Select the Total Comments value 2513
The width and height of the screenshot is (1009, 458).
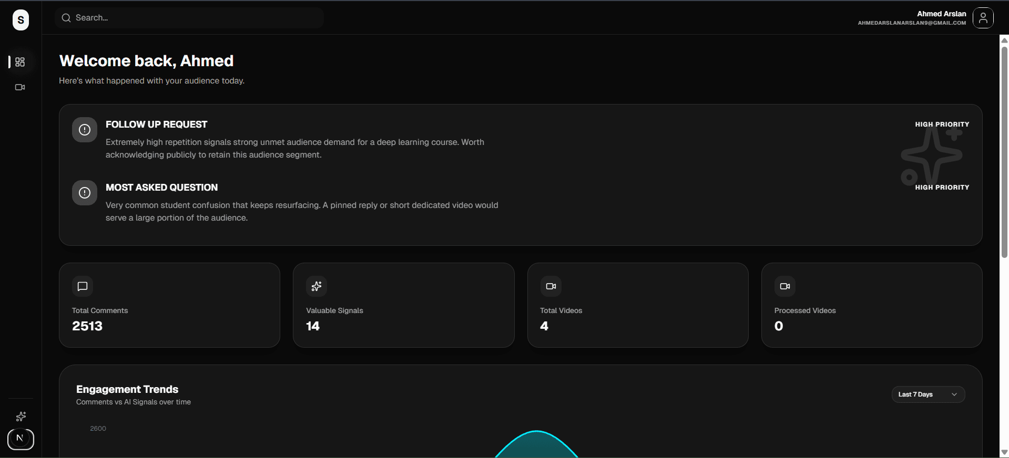(87, 326)
